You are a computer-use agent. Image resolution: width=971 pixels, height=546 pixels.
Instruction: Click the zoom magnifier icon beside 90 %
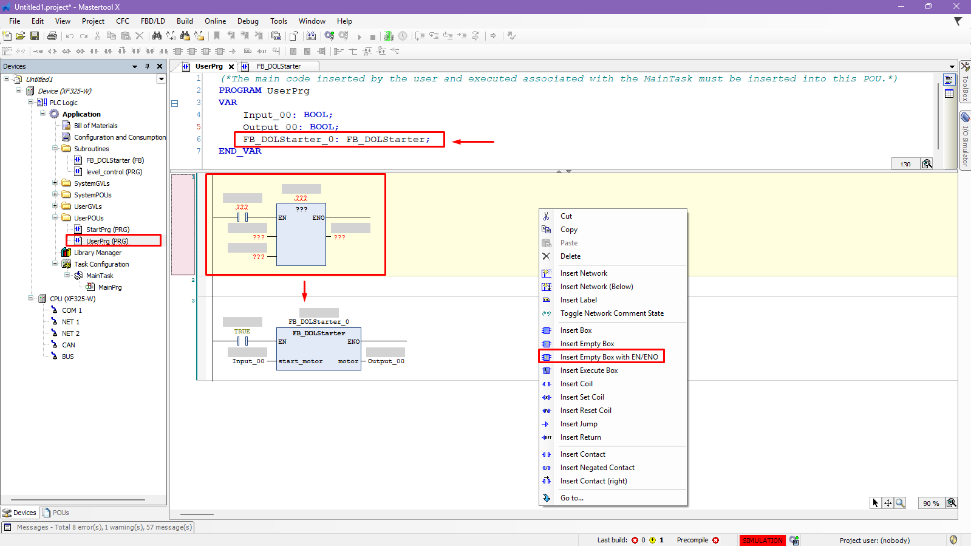point(951,503)
